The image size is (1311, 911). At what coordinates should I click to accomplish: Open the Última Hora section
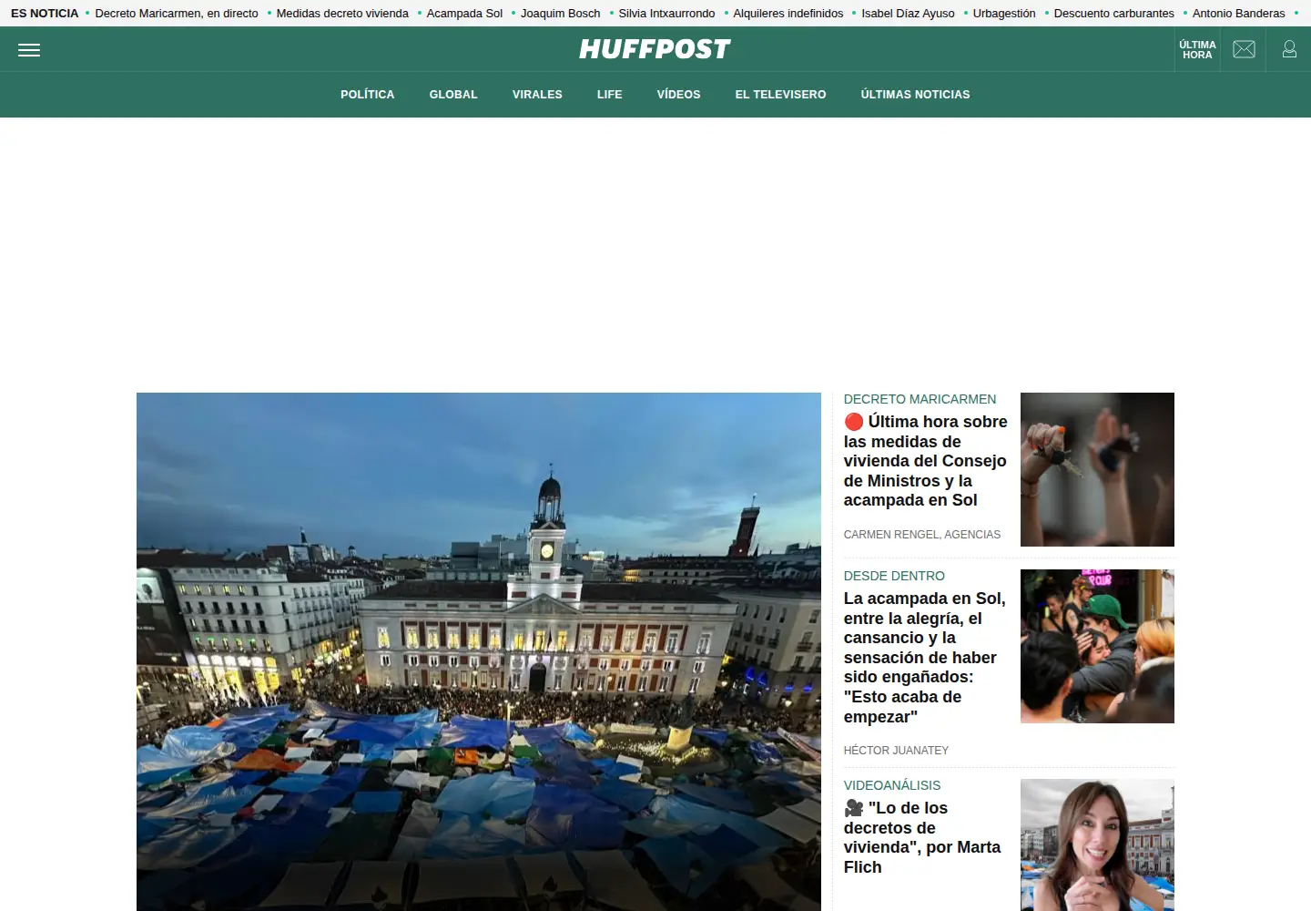click(x=1197, y=50)
